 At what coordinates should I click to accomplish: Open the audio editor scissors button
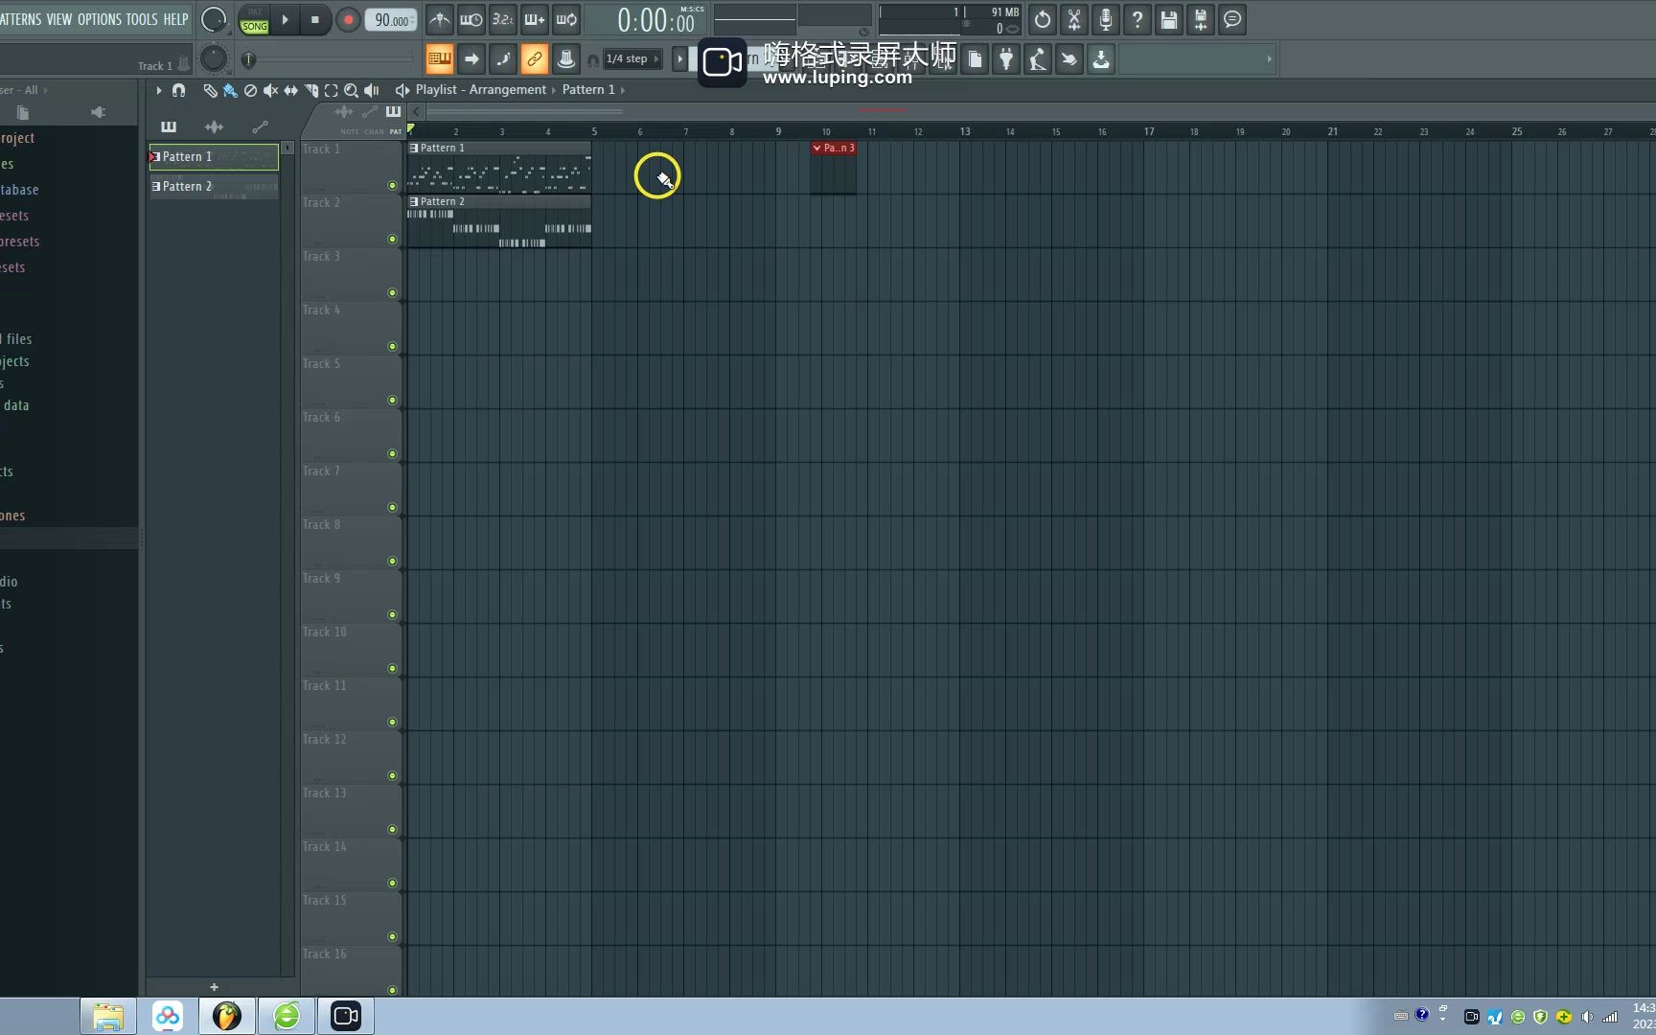pos(1074,19)
